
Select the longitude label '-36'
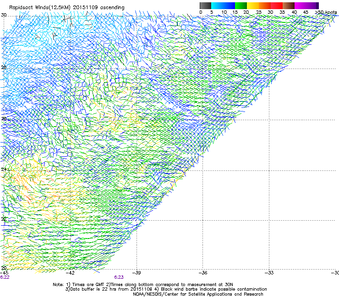pyautogui.click(x=203, y=273)
